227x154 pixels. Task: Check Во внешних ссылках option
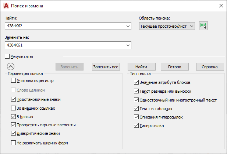pos(14,108)
